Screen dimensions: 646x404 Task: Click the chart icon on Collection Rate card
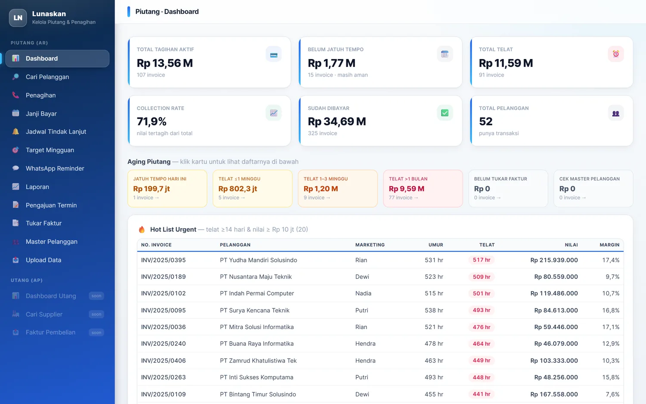click(273, 113)
